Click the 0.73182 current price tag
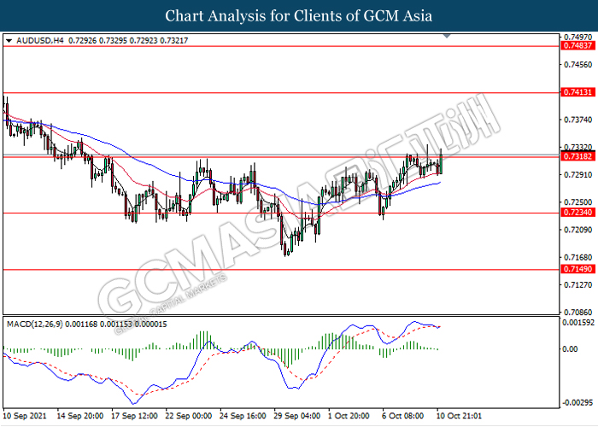This screenshot has height=427, width=598. tap(577, 157)
